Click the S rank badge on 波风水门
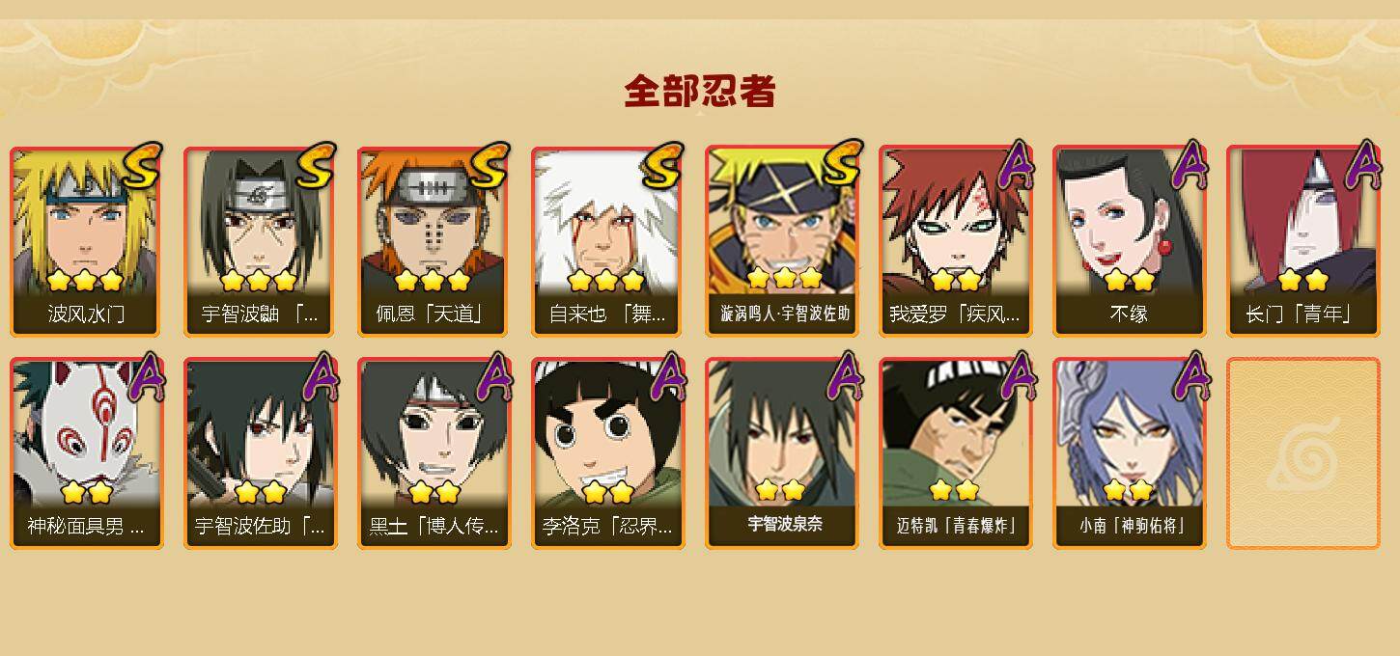 click(x=143, y=166)
